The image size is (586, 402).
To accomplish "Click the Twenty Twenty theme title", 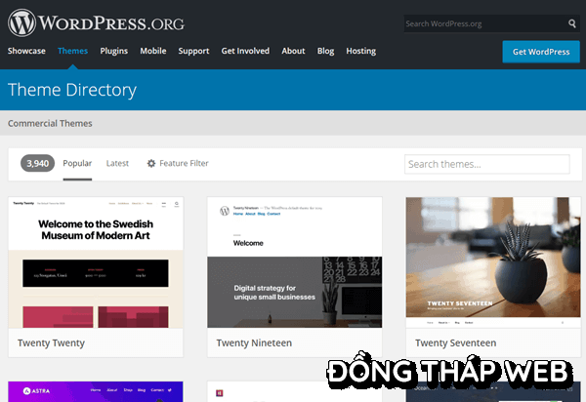I will click(x=51, y=343).
